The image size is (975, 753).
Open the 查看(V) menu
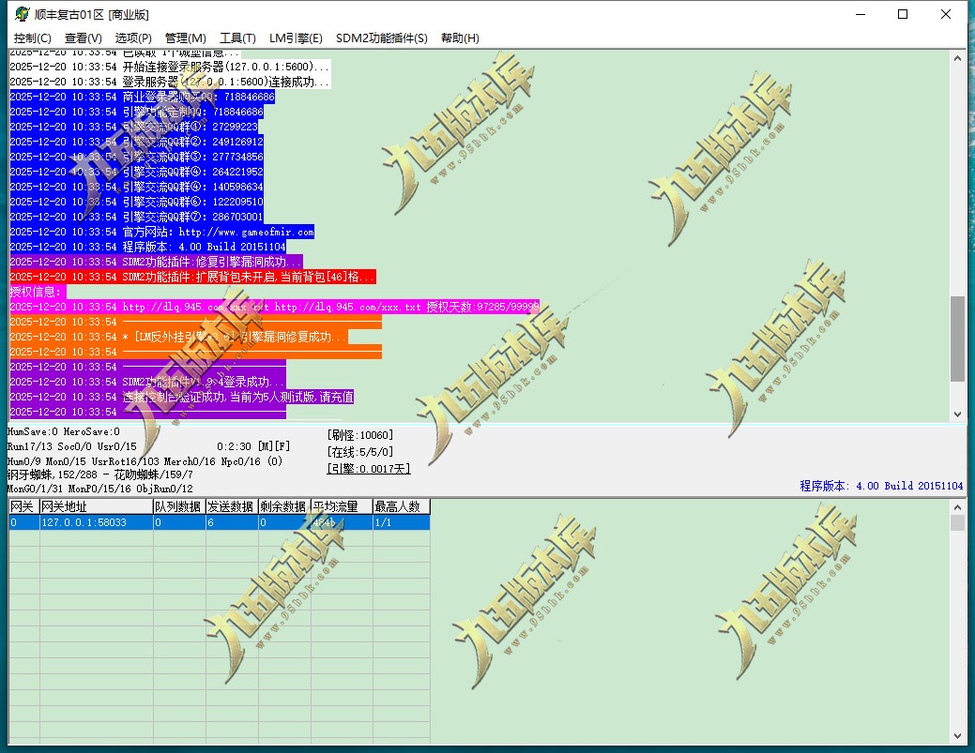(x=84, y=38)
